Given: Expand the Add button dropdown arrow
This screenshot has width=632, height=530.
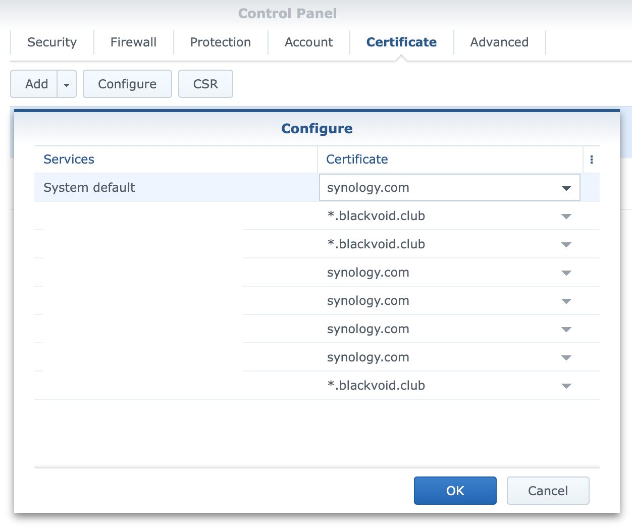Looking at the screenshot, I should point(67,84).
